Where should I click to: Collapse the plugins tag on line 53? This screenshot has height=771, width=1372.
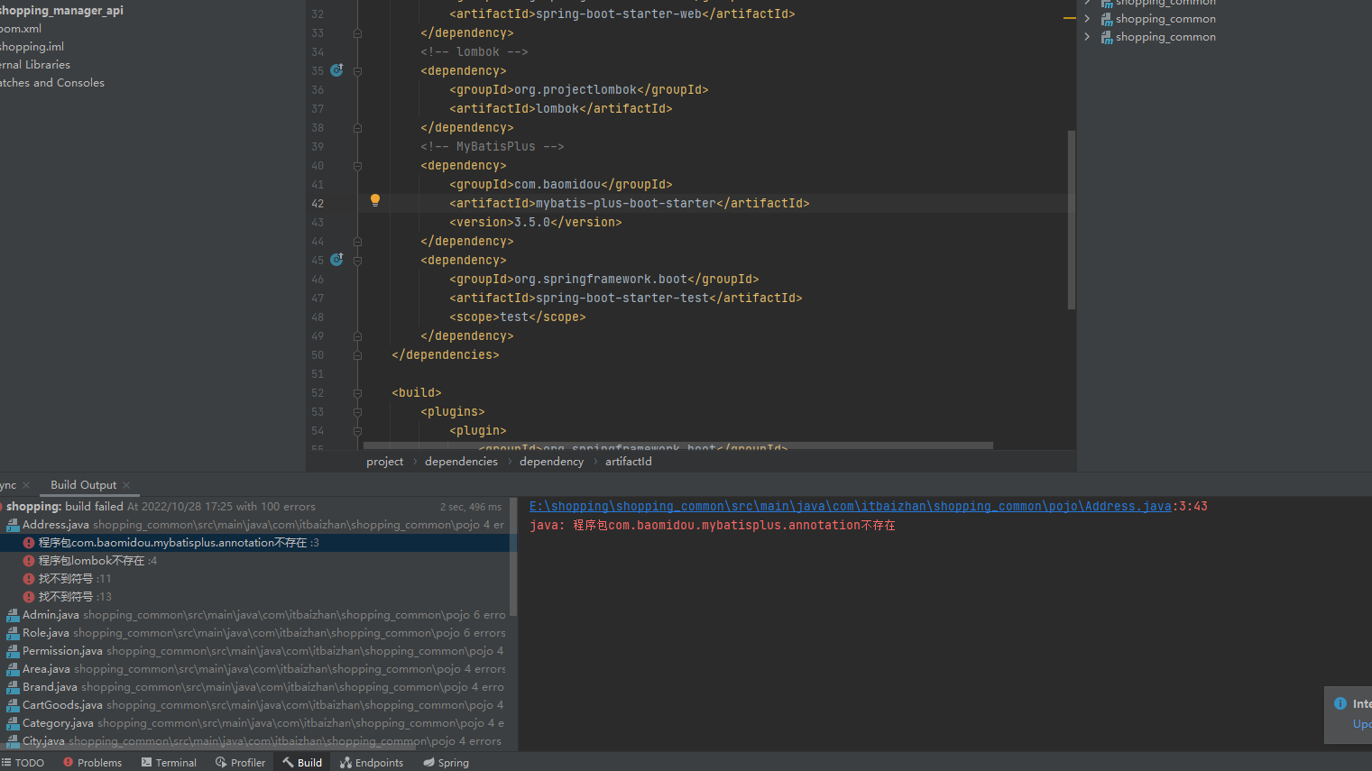[x=357, y=412]
